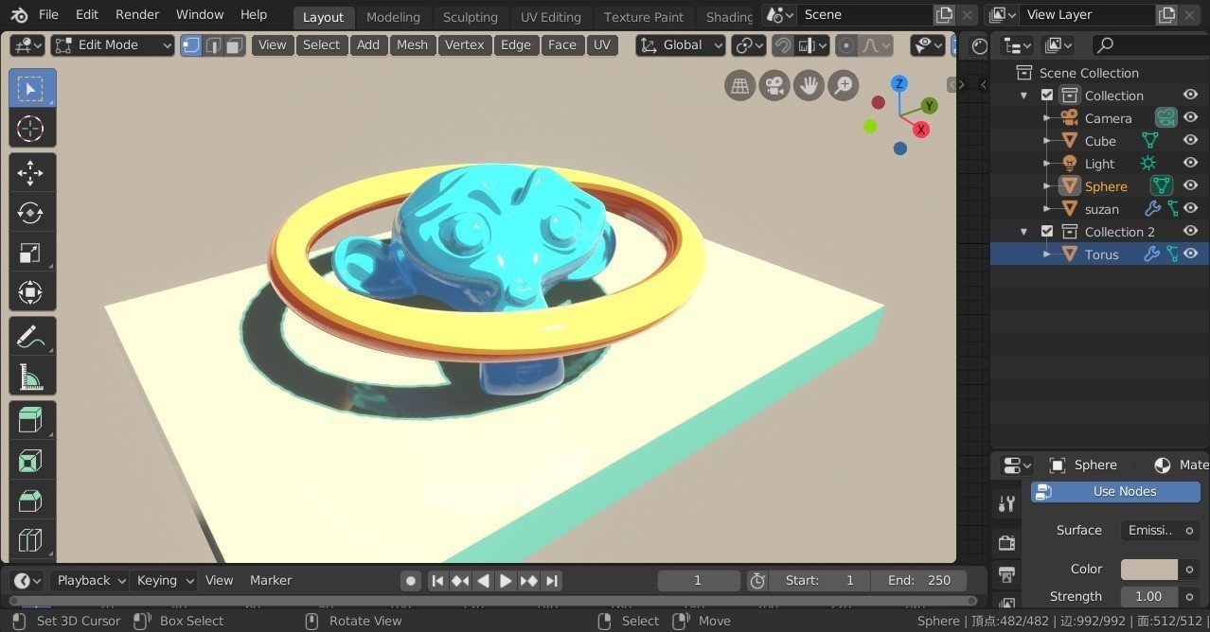Select the Measure ruler tool
Image resolution: width=1210 pixels, height=632 pixels.
32,376
